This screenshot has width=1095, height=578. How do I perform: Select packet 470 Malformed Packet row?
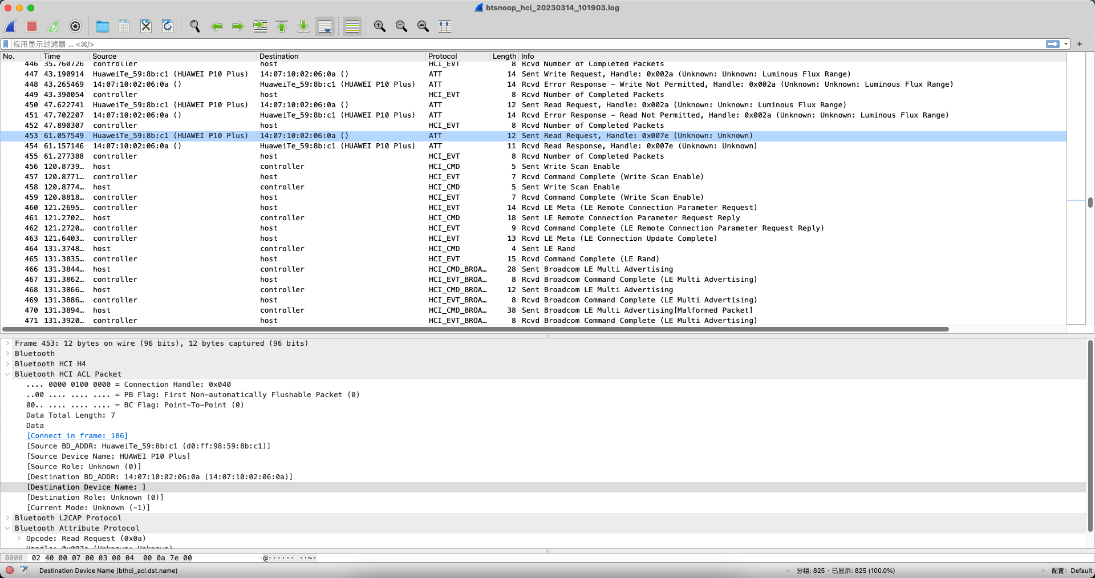(x=533, y=310)
